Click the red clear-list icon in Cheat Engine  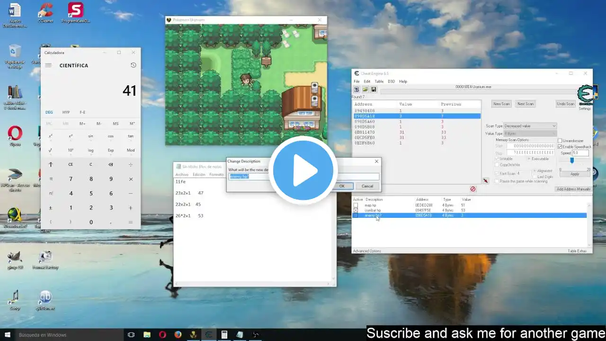472,189
